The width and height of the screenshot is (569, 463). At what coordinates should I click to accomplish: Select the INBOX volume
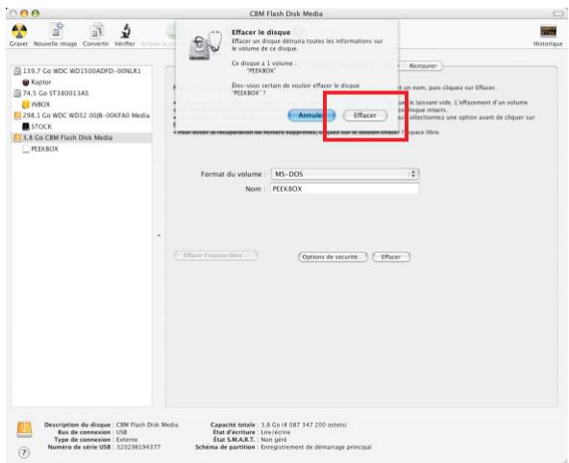tap(37, 105)
